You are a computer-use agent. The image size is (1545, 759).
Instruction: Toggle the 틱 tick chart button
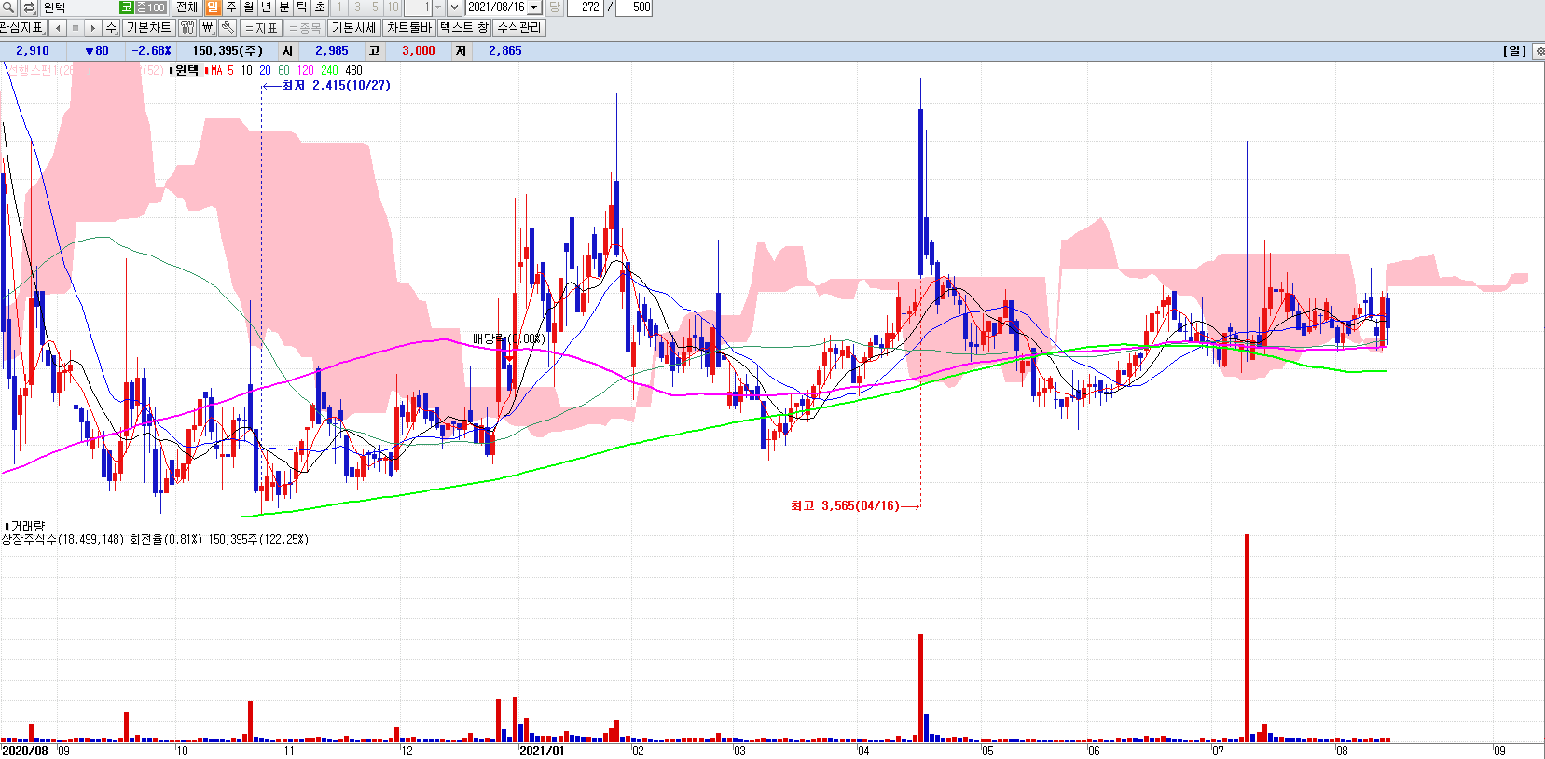pyautogui.click(x=301, y=7)
